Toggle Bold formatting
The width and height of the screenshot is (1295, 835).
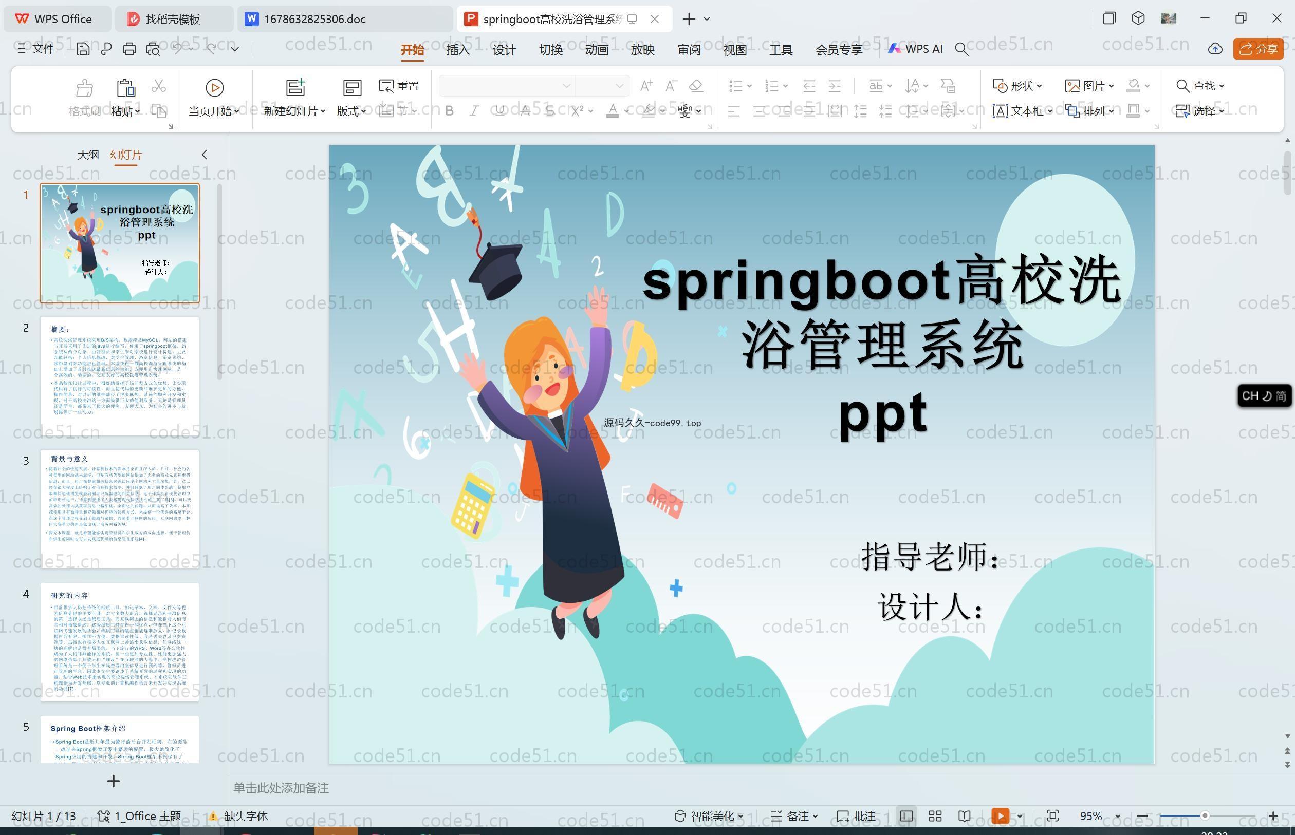pos(449,111)
